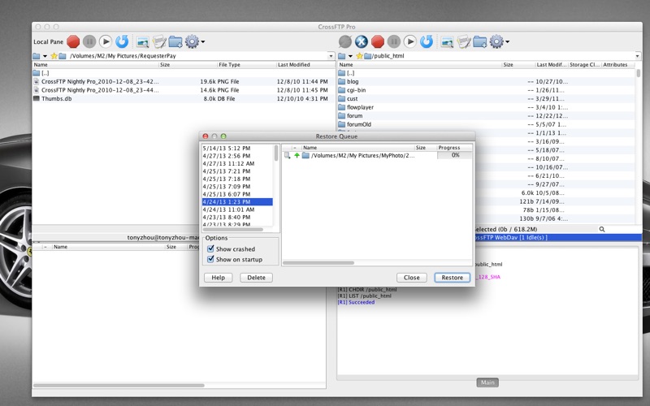
Task: Click the red stop icon in Local Pane toolbar
Action: pos(73,41)
